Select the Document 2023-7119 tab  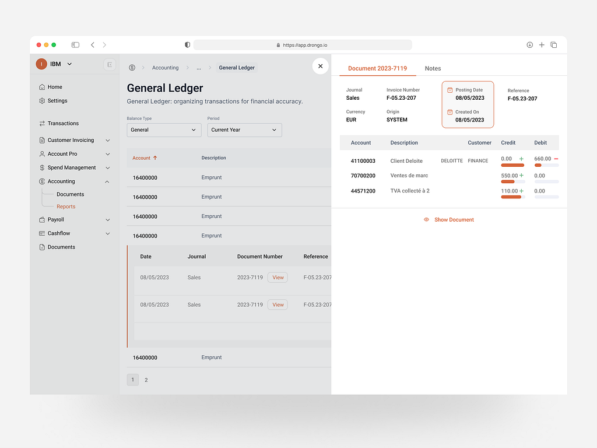pos(377,68)
